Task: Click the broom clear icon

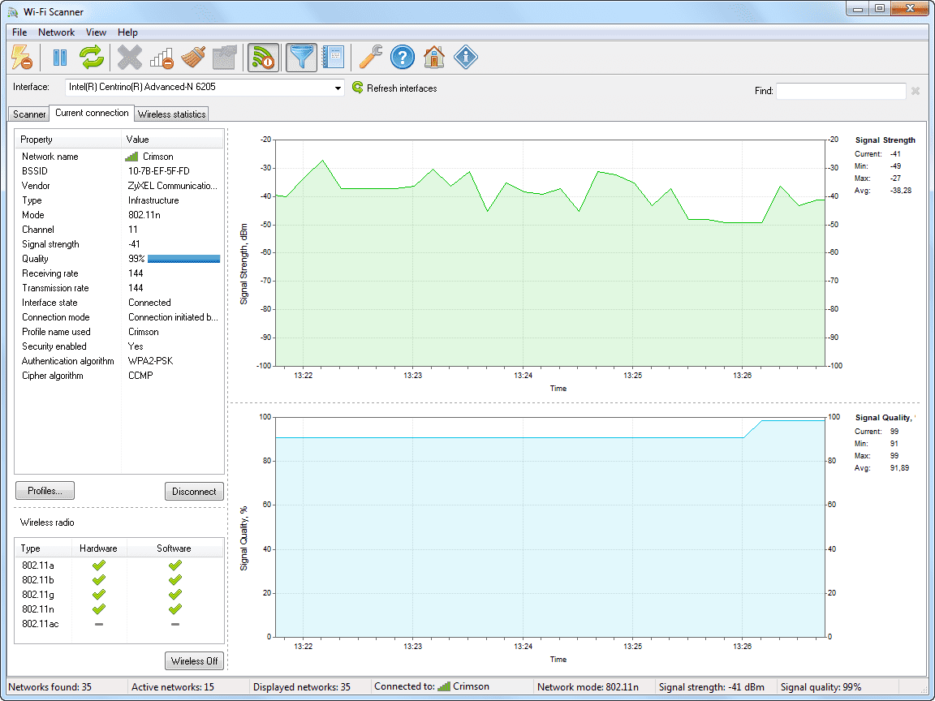Action: pyautogui.click(x=192, y=58)
